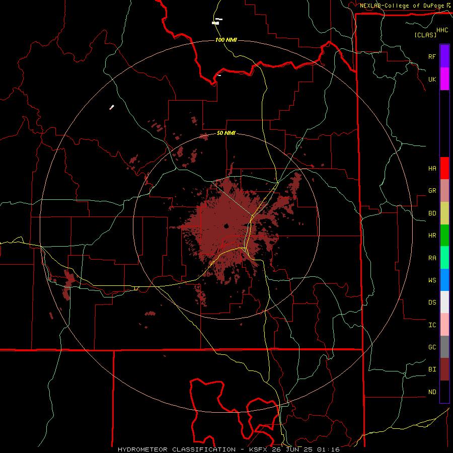The height and width of the screenshot is (453, 453).
Task: Click the 50 NMI range ring label
Action: [226, 133]
